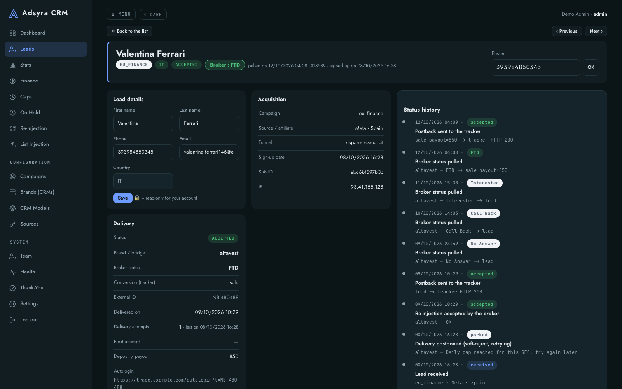Click the Brands (CRMs) server icon

(x=13, y=192)
